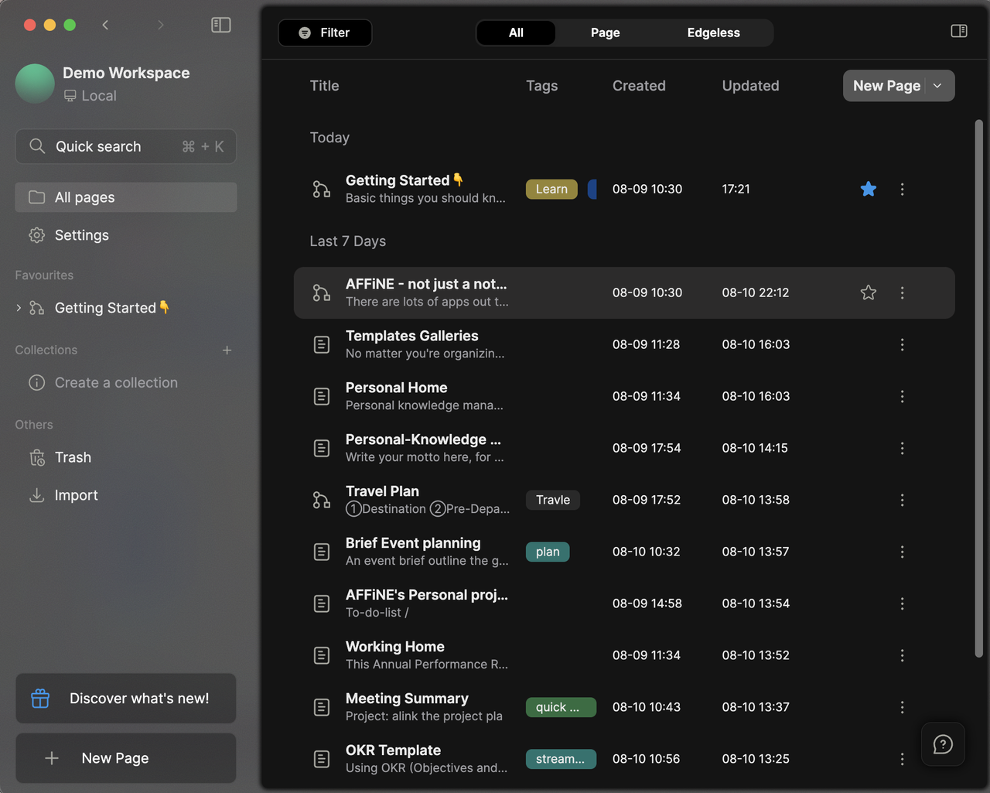Go back with the navigation arrow

105,25
